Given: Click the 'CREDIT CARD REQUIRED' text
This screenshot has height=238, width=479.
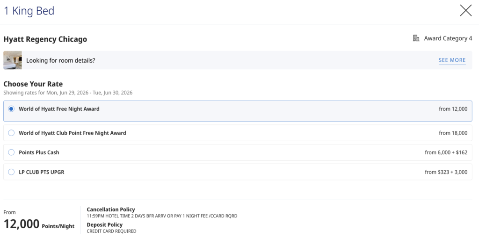Looking at the screenshot, I should [x=111, y=231].
